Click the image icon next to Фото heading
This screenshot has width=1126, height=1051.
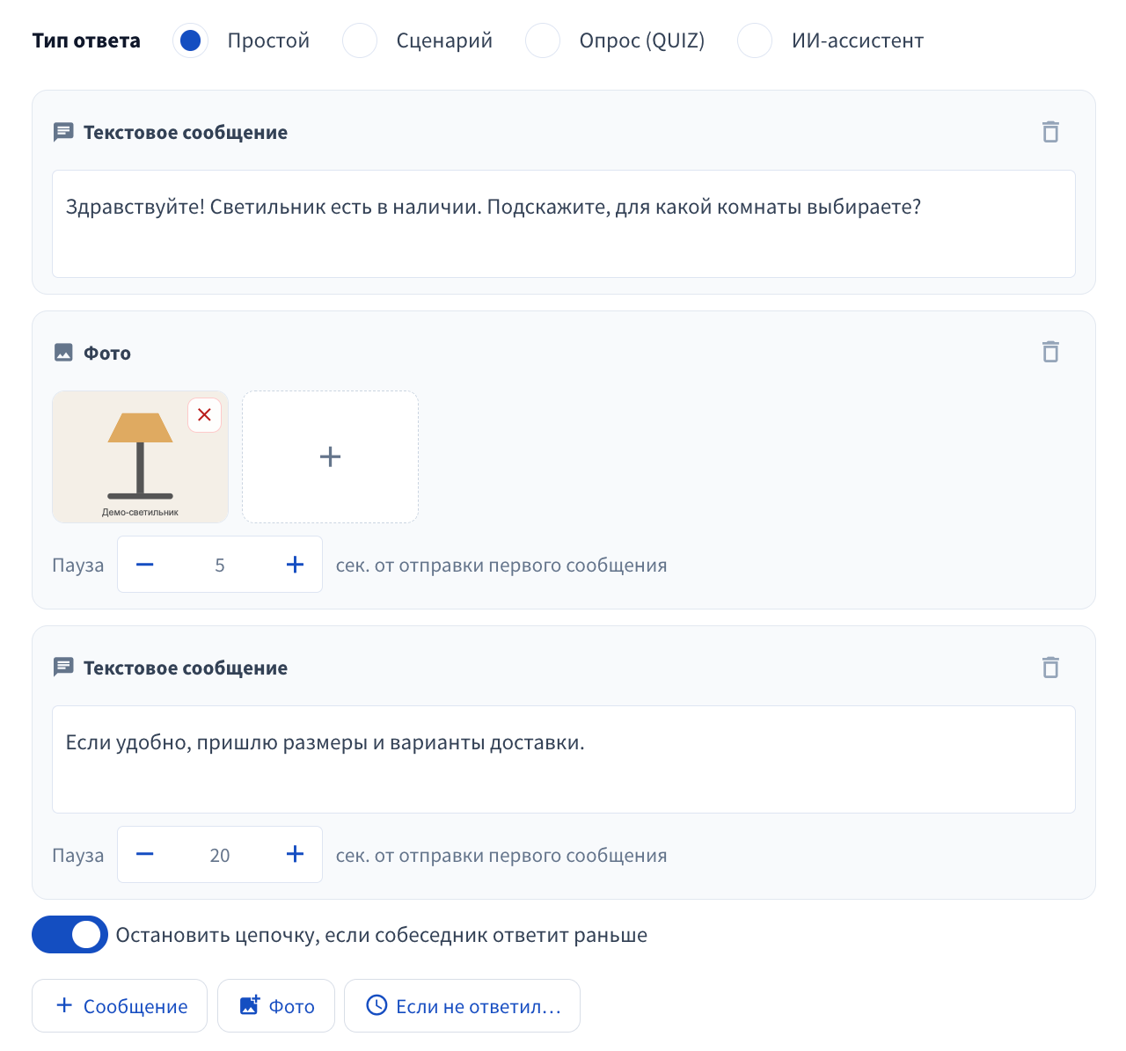pyautogui.click(x=63, y=353)
